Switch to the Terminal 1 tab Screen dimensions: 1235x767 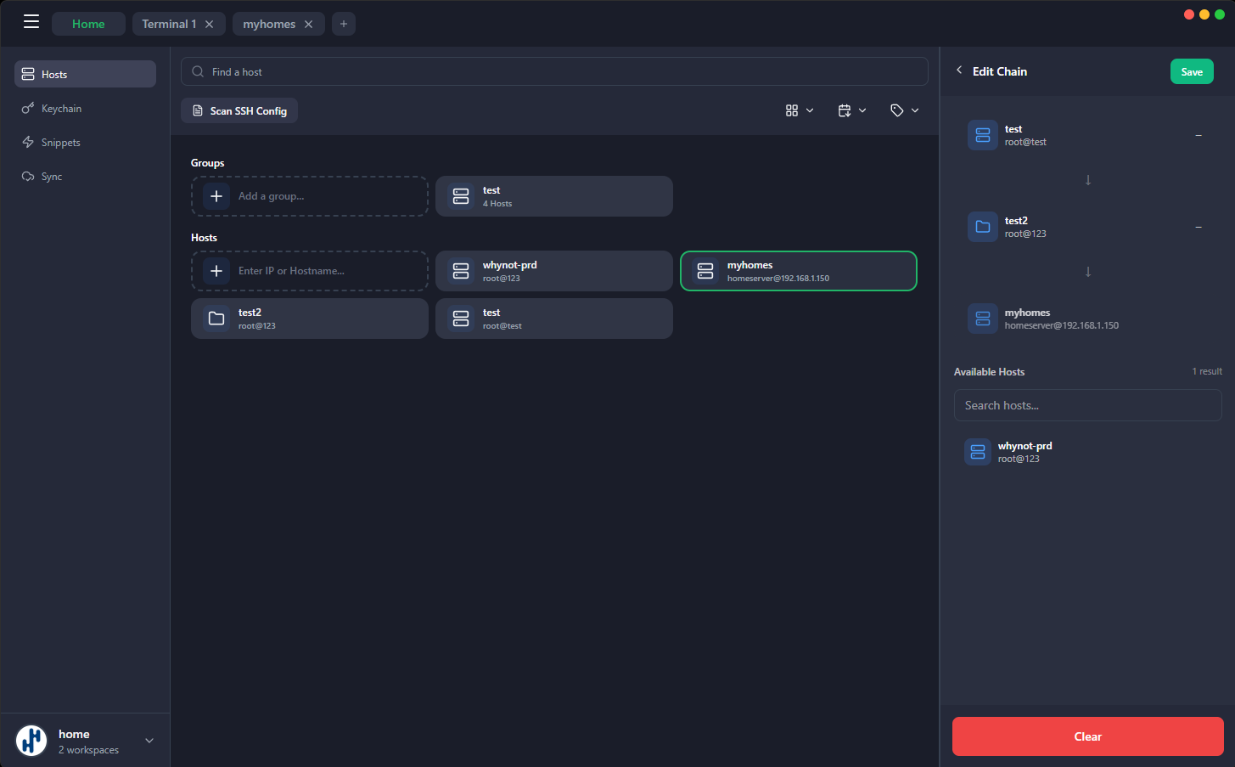pyautogui.click(x=170, y=23)
